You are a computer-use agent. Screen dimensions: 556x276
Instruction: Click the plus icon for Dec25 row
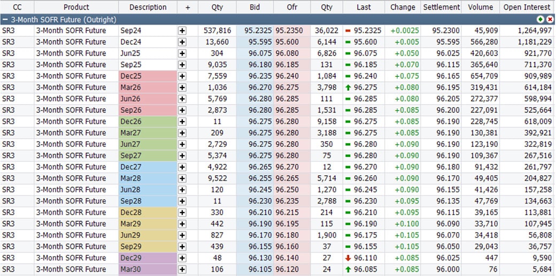click(182, 76)
